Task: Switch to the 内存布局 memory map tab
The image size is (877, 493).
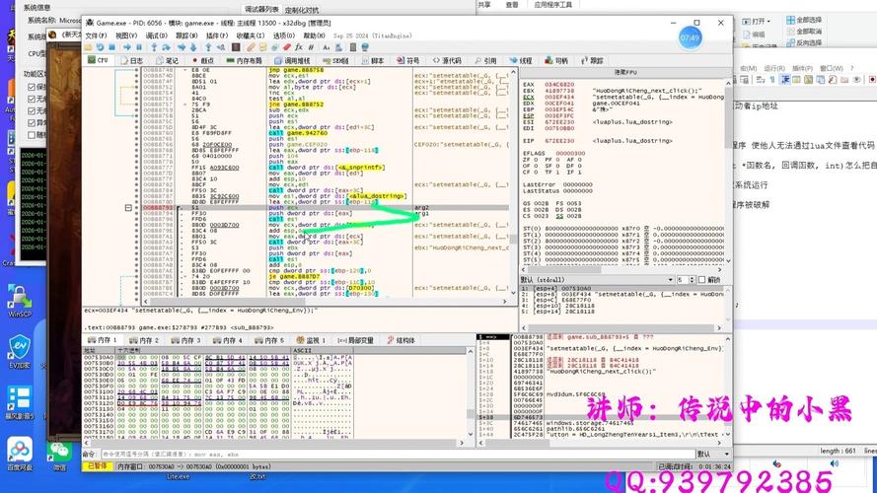Action: (x=243, y=60)
